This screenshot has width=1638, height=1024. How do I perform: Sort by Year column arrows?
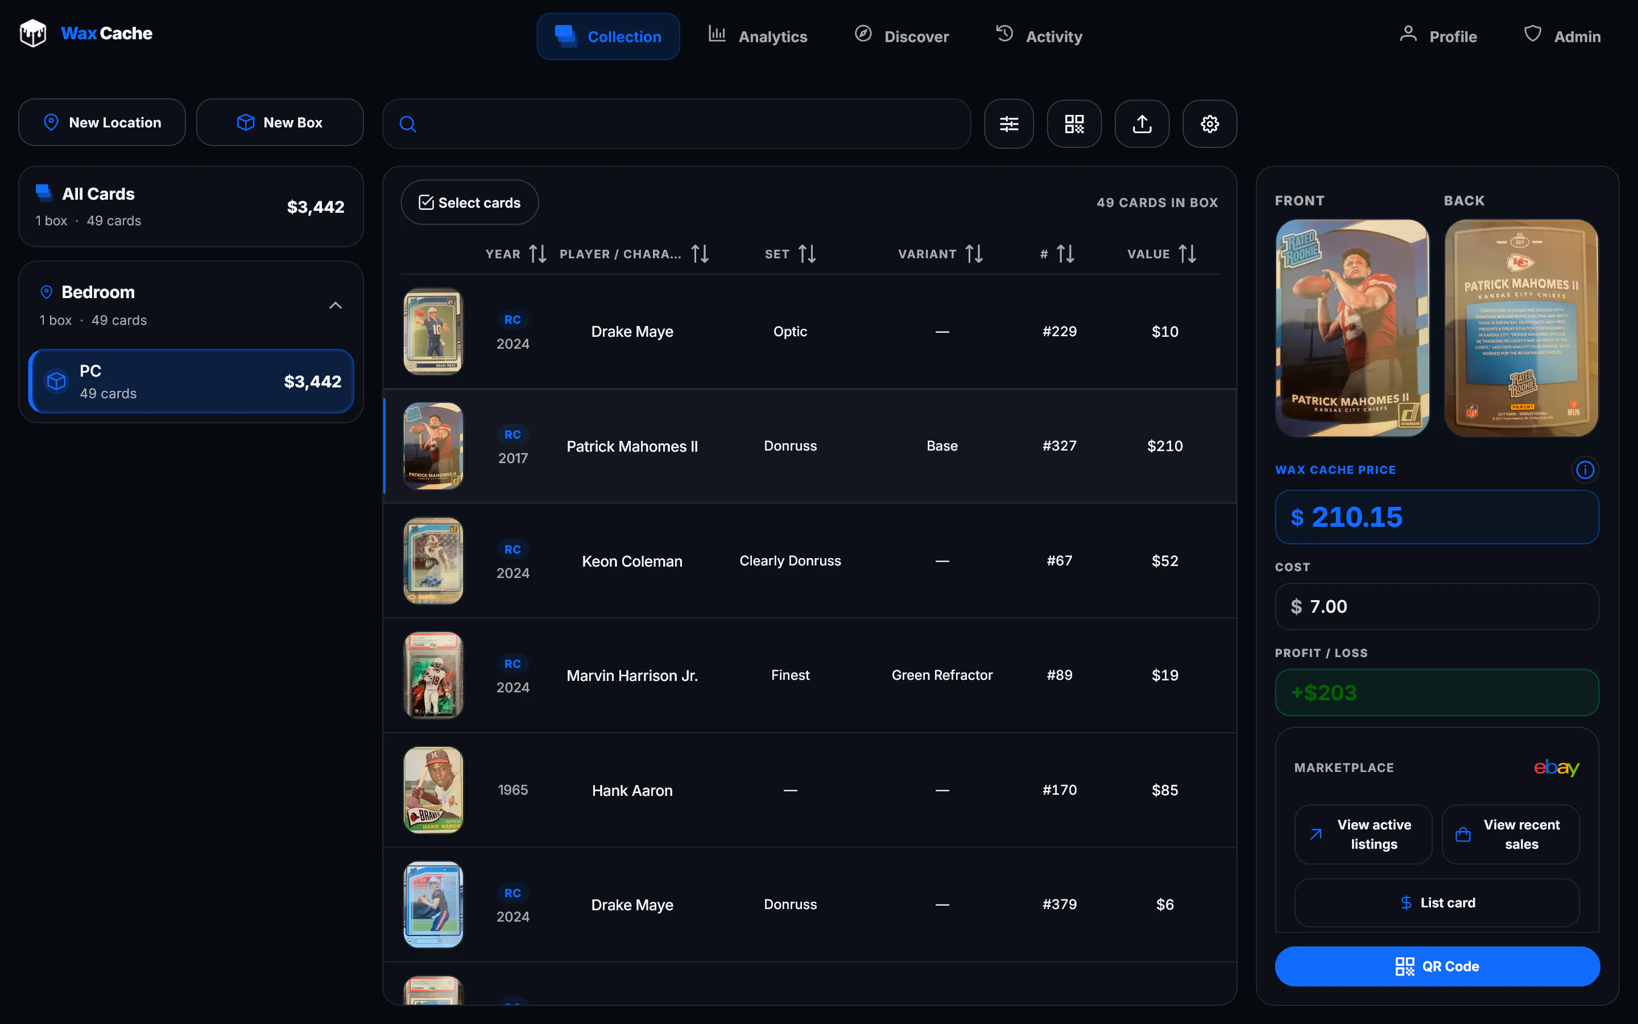coord(537,254)
